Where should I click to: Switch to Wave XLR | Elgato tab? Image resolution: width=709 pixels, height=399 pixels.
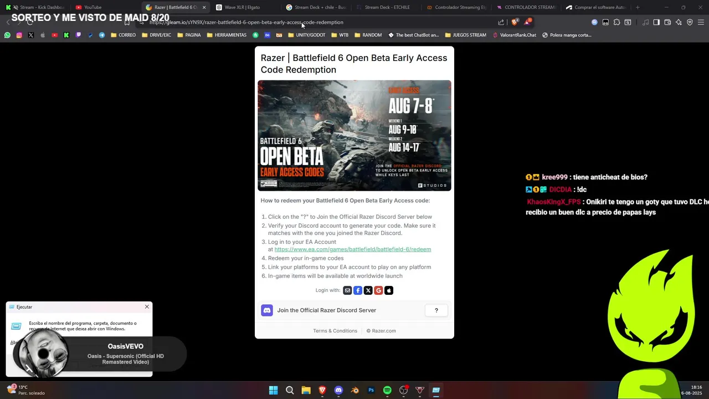(x=245, y=7)
